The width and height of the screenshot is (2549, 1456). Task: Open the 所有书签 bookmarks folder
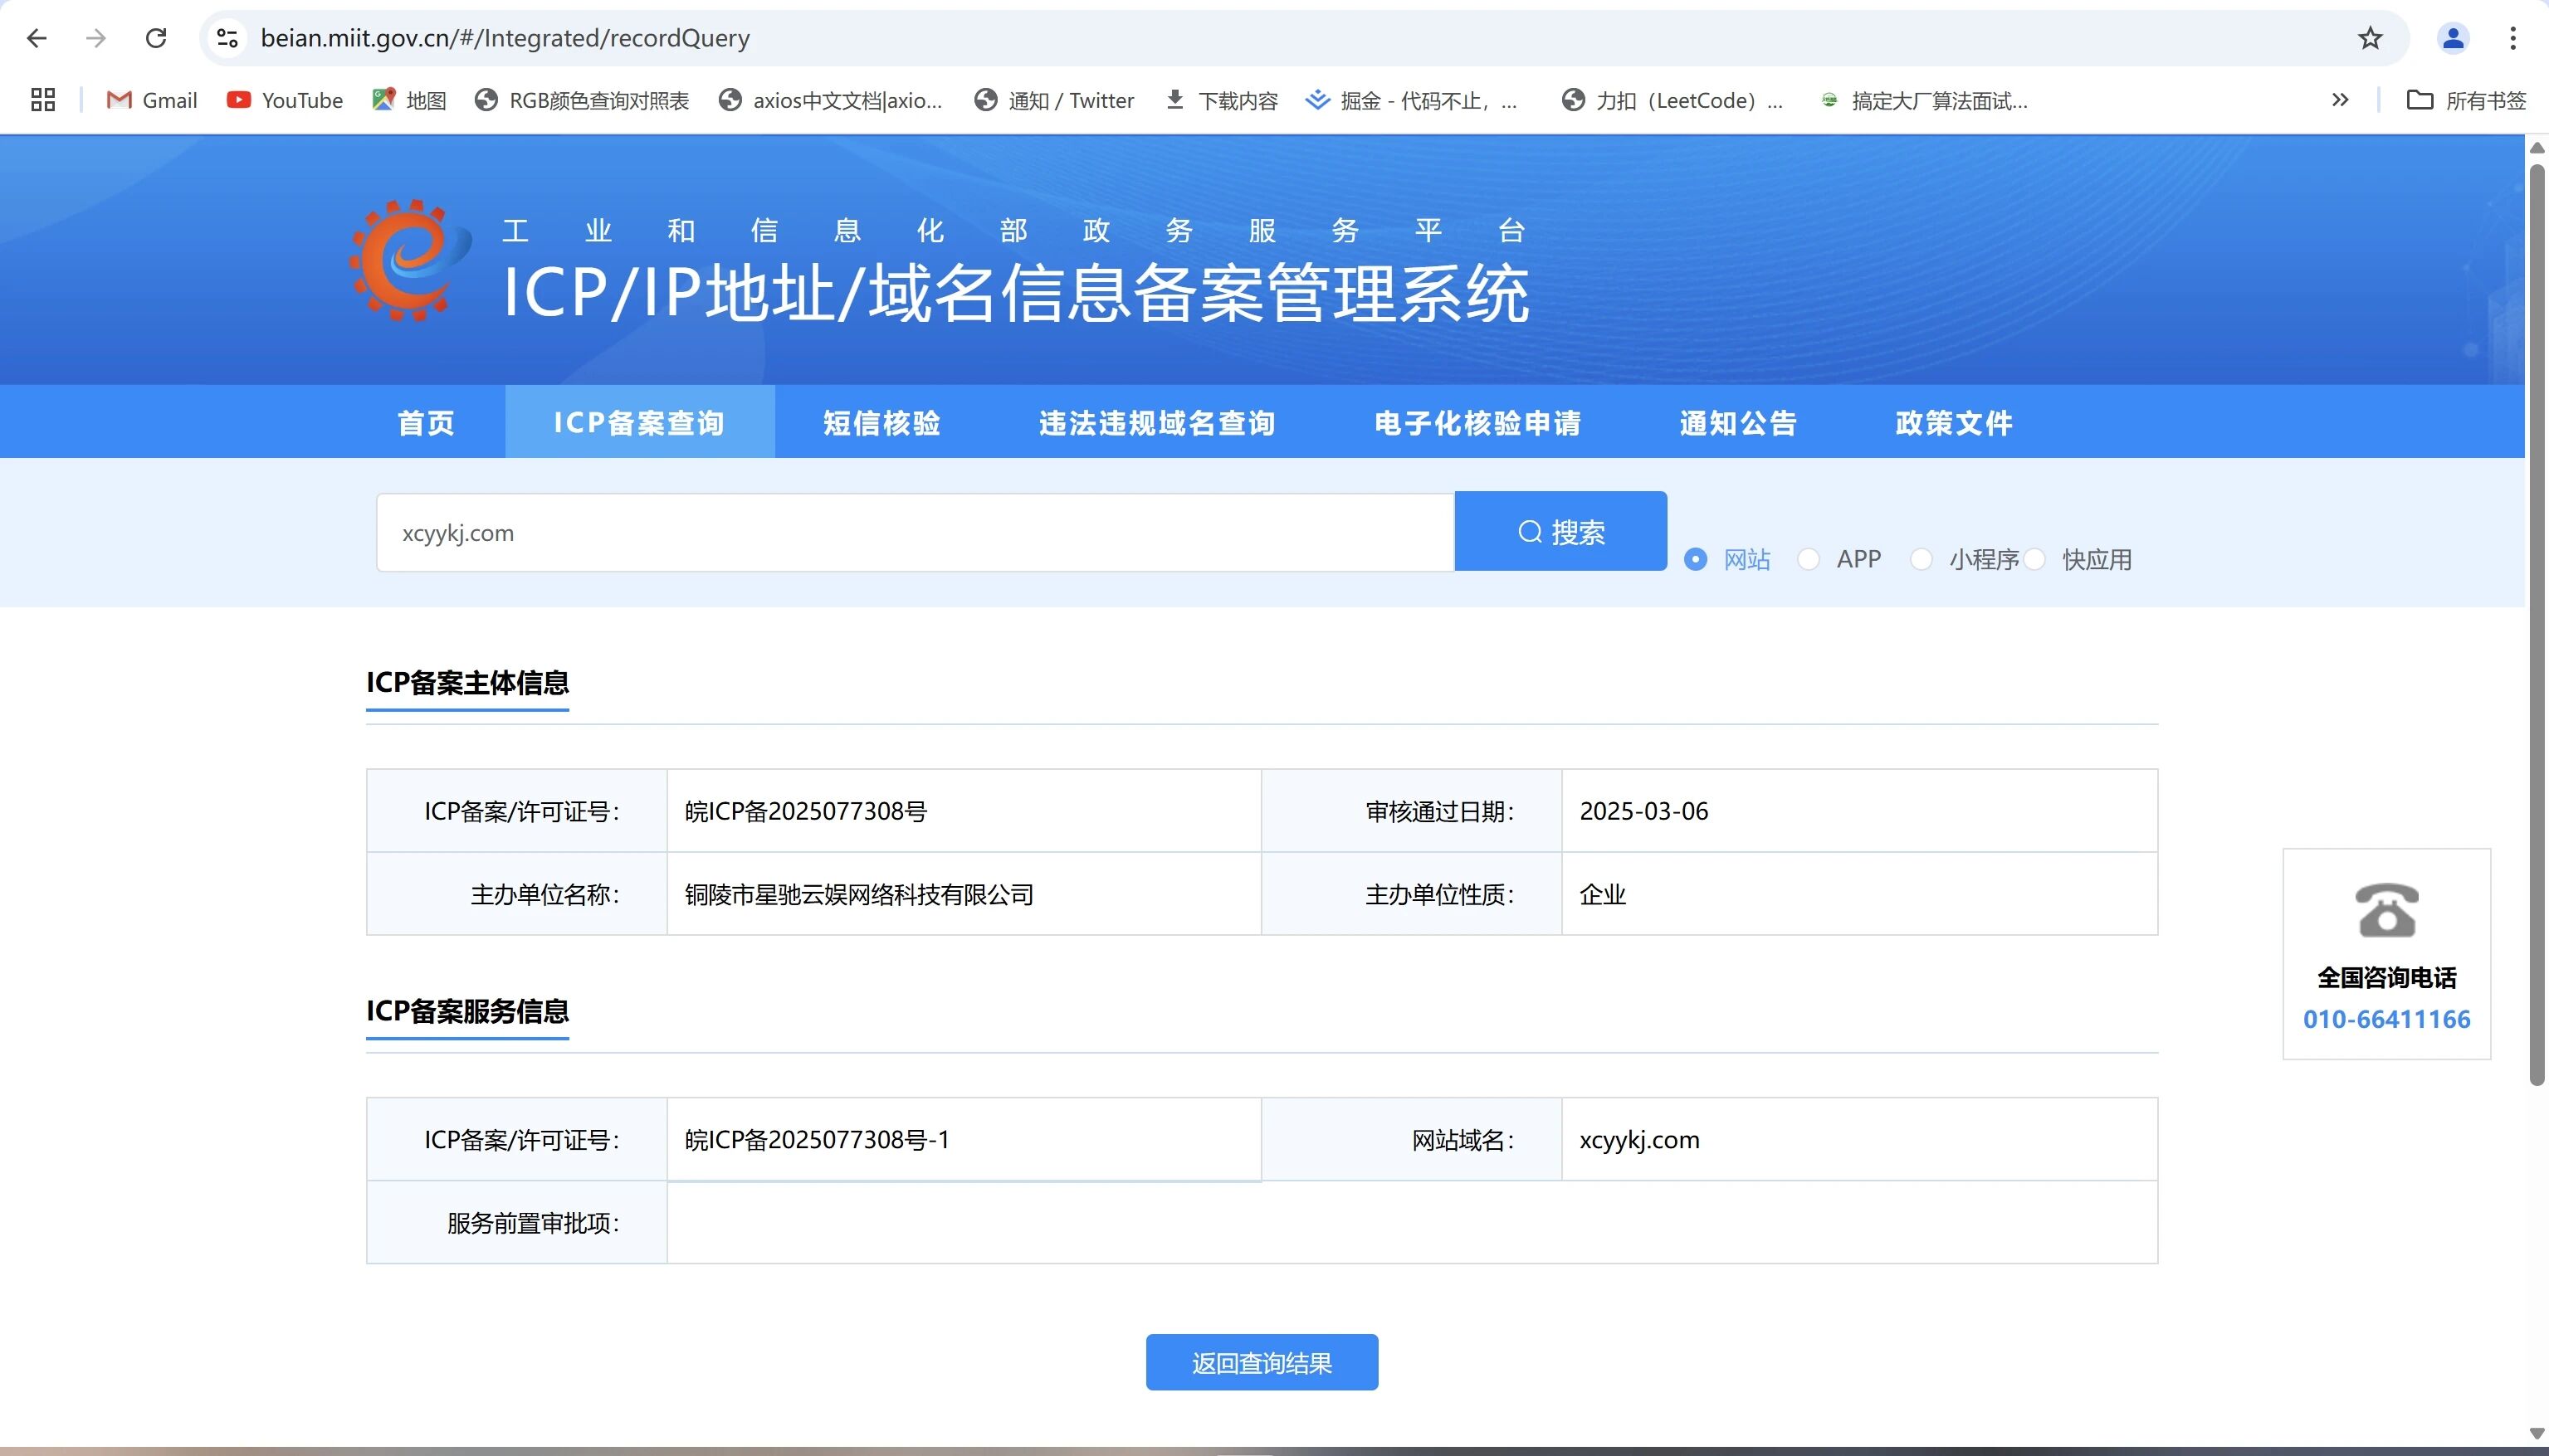(x=2466, y=100)
